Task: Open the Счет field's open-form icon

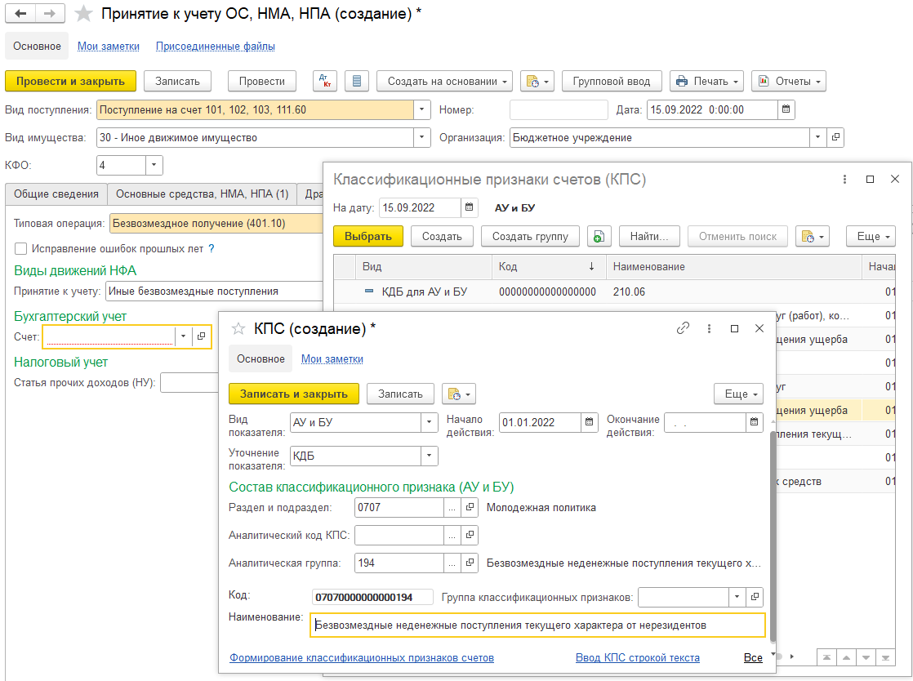Action: pyautogui.click(x=201, y=336)
